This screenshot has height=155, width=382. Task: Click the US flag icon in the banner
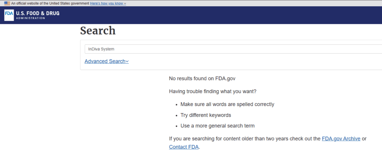7,3
